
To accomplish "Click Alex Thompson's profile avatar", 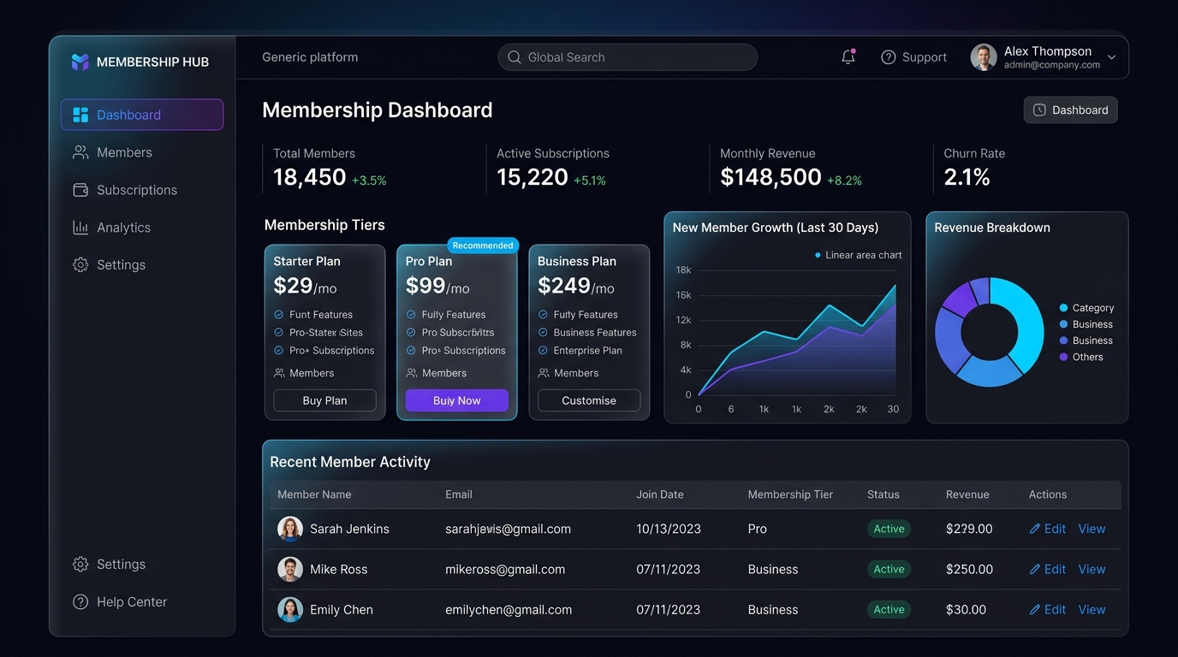I will (x=984, y=57).
